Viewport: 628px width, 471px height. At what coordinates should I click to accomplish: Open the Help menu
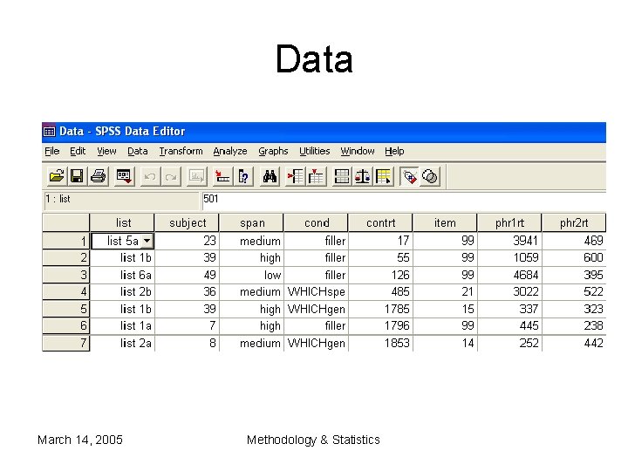coord(394,151)
